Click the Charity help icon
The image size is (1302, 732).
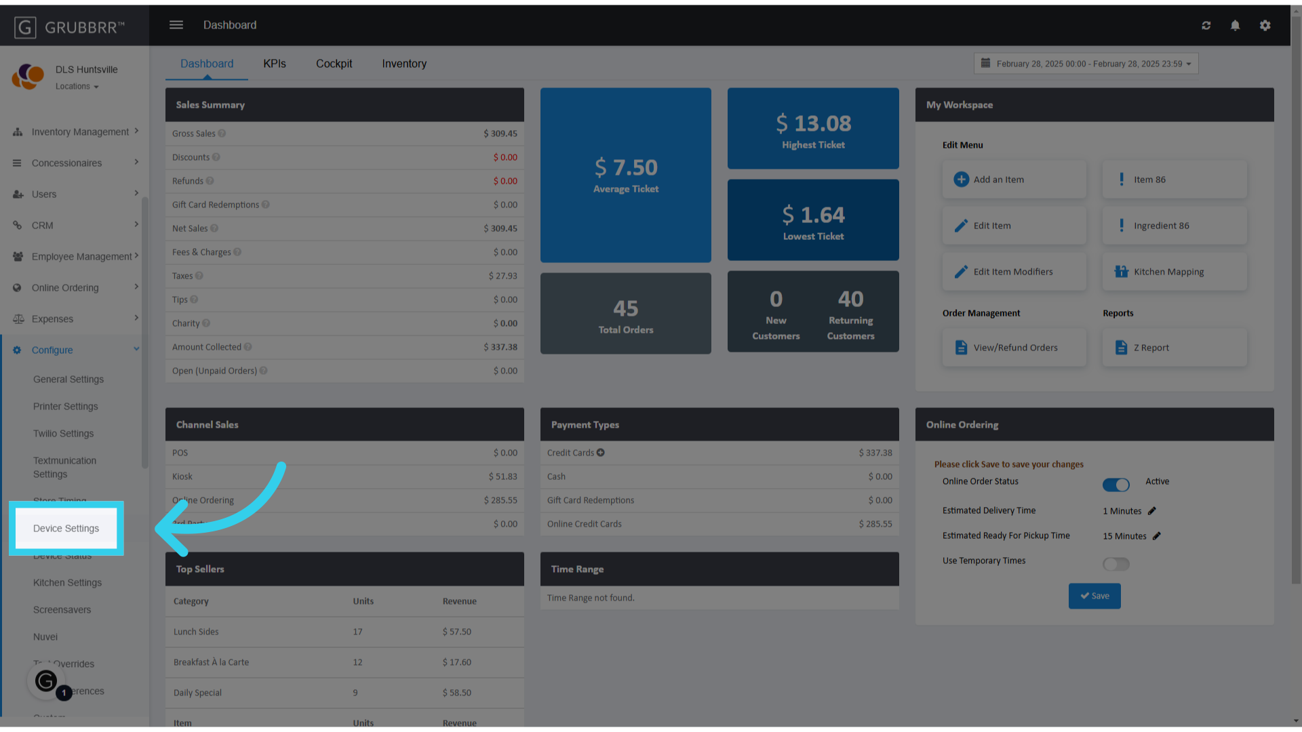click(206, 323)
